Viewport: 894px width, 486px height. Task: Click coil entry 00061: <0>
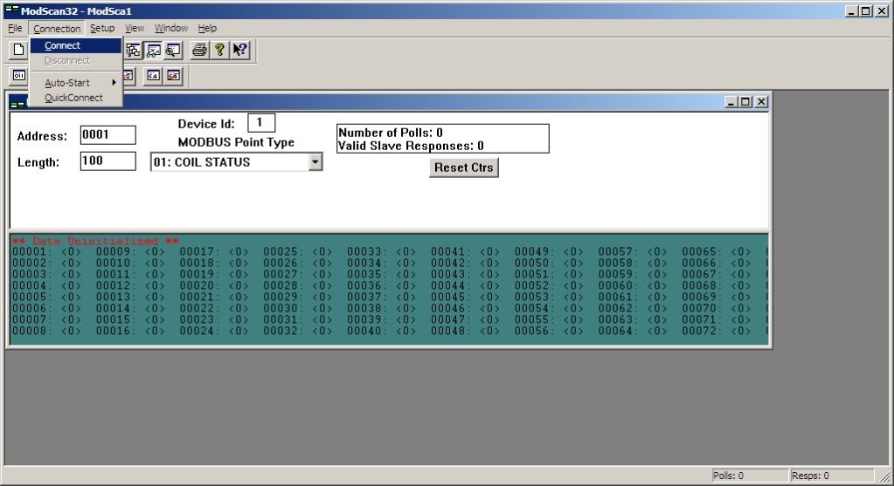633,297
